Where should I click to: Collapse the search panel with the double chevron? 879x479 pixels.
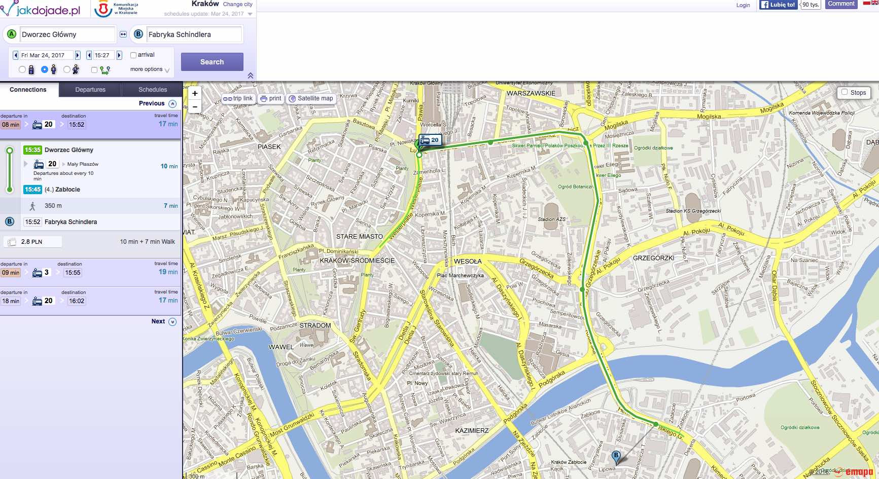(x=250, y=76)
